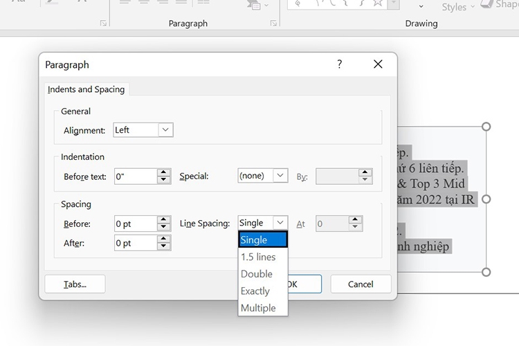Click the slide text "2022 tại IR"
Viewport: 519px width, 346px height.
pos(445,200)
